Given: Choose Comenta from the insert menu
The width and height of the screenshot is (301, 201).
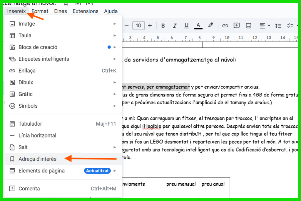Looking at the screenshot, I should click(29, 188).
